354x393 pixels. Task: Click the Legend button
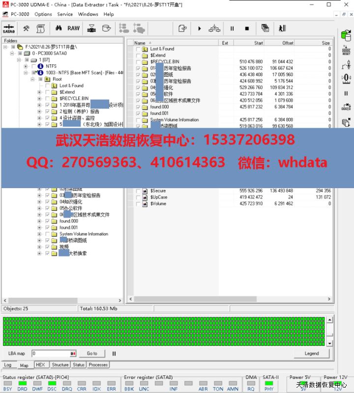(311, 353)
